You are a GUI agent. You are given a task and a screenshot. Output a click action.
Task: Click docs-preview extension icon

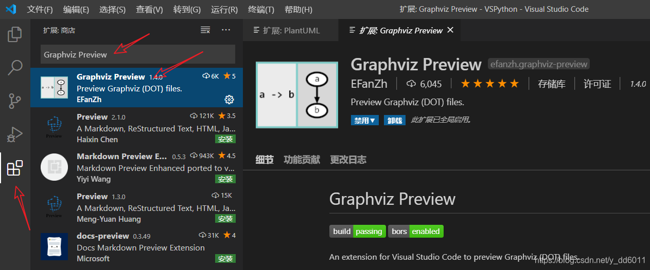[54, 246]
